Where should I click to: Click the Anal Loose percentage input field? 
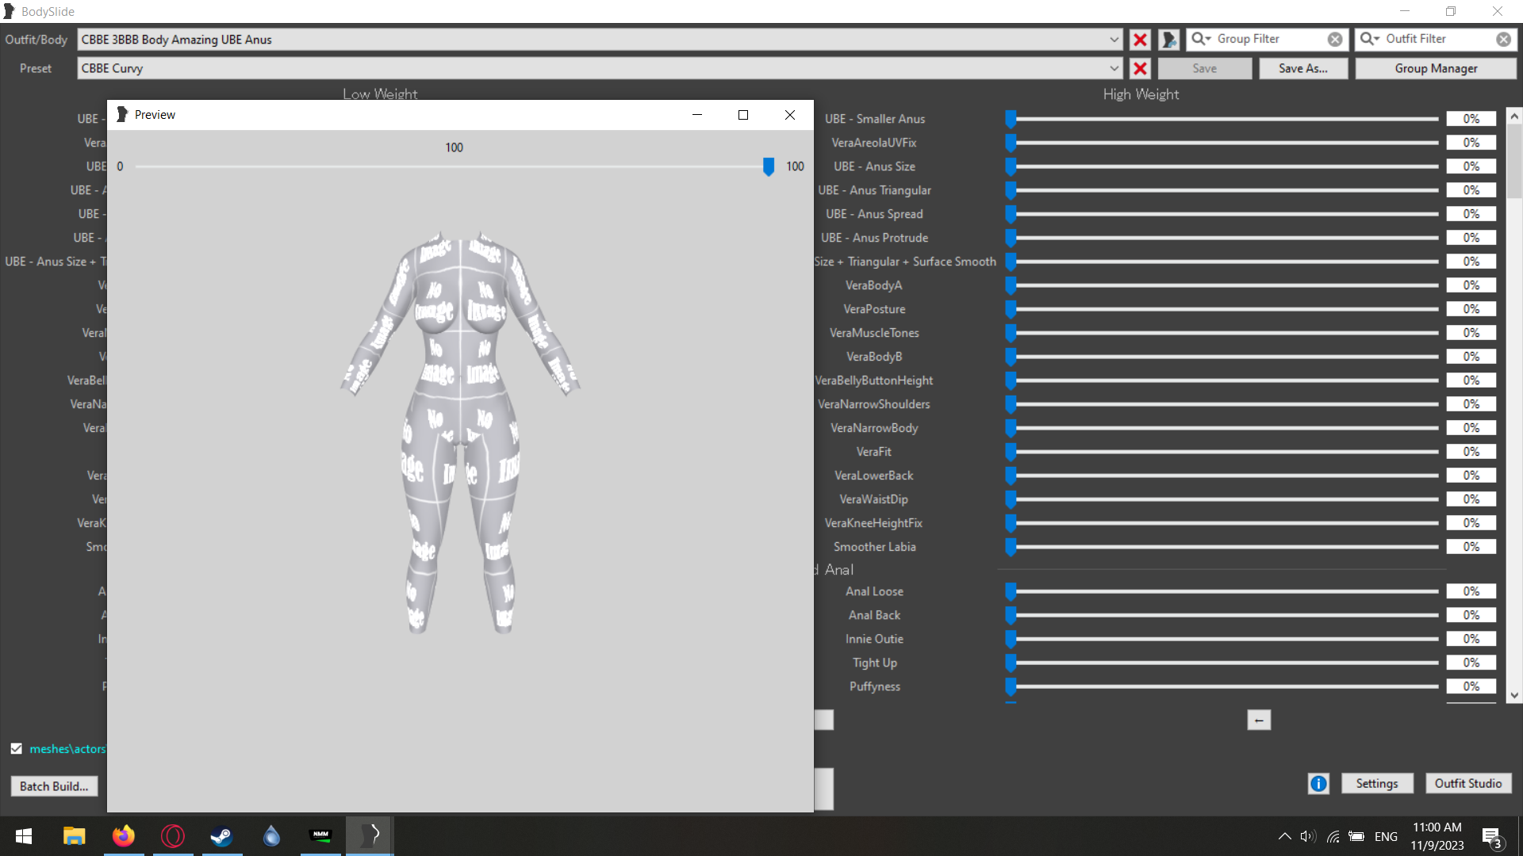point(1471,591)
